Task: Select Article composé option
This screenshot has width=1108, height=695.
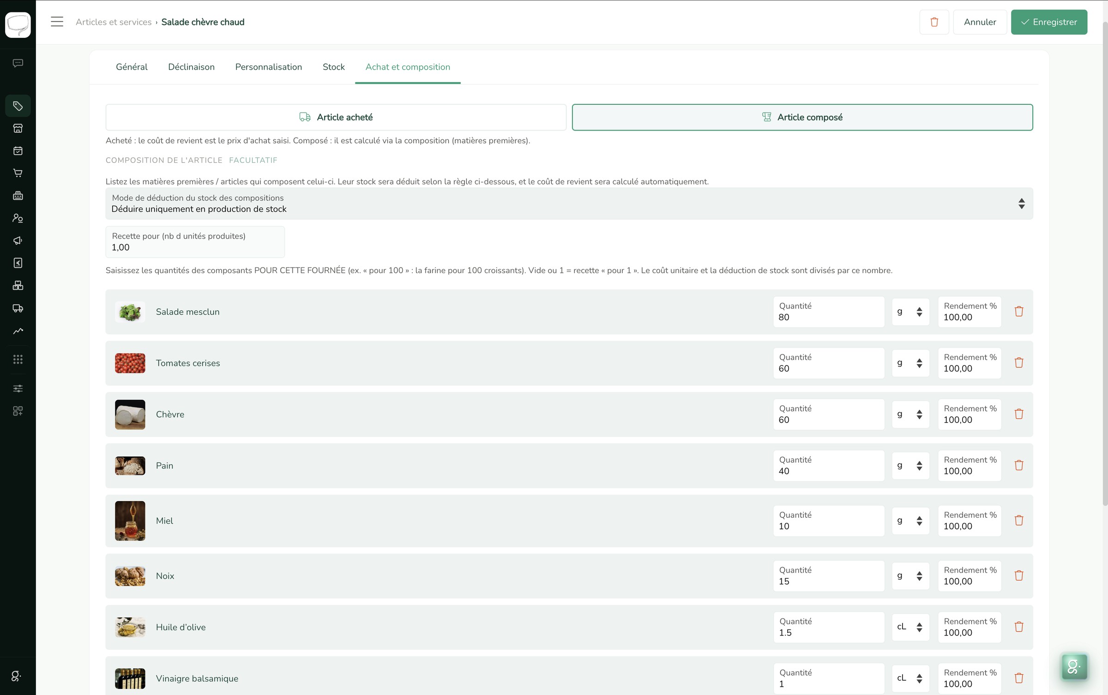Action: point(802,117)
